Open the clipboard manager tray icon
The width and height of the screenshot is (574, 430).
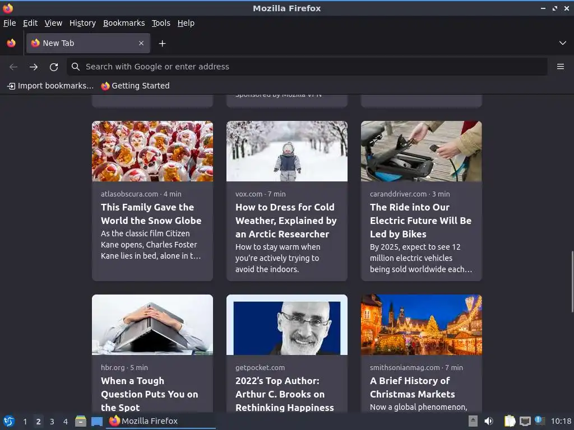[x=510, y=421]
